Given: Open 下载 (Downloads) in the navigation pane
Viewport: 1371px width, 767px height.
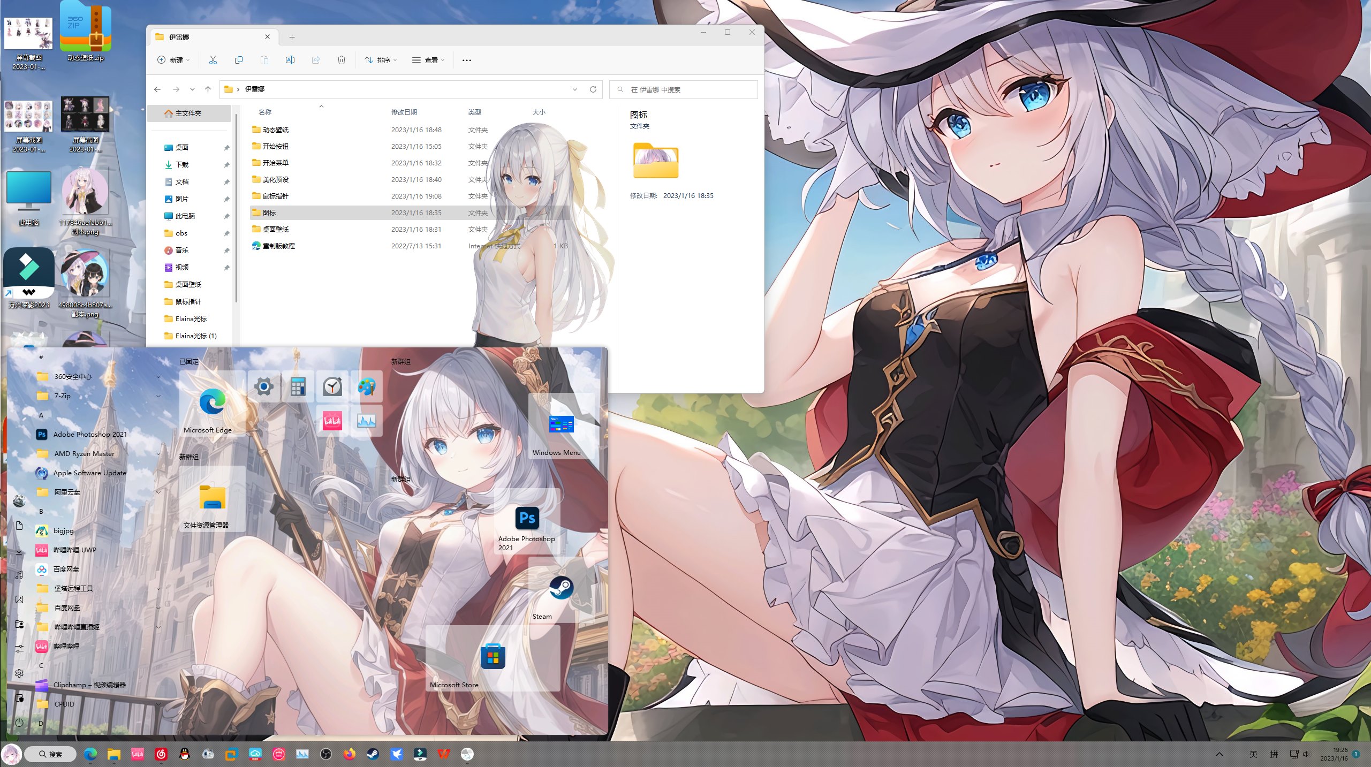Looking at the screenshot, I should [182, 164].
